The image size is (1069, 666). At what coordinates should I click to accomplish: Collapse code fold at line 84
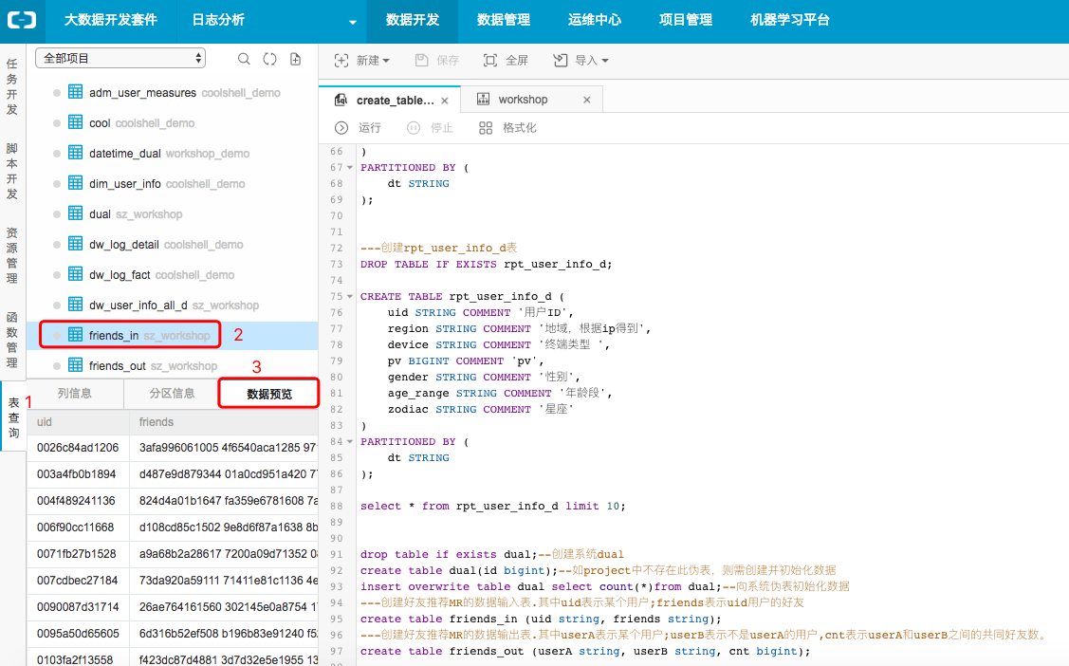pos(350,442)
